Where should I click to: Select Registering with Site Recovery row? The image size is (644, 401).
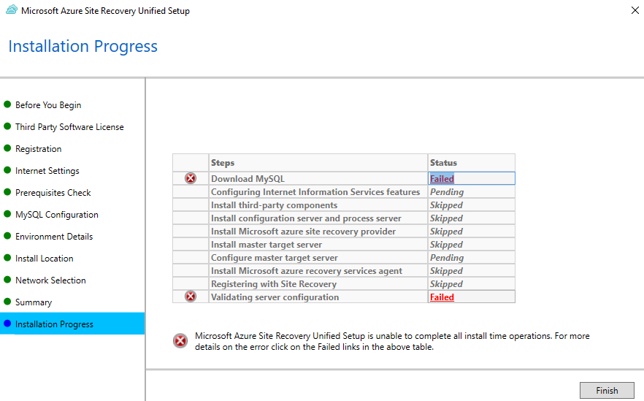click(318, 284)
